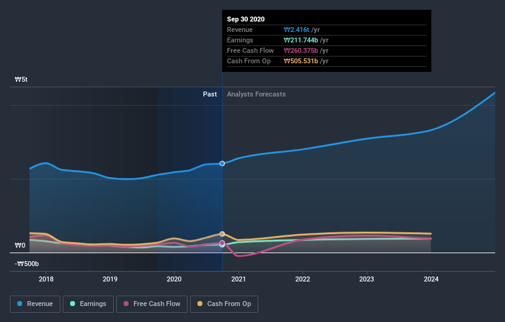The image size is (505, 322).
Task: Click the ₩260.375b free cash flow value
Action: point(301,50)
